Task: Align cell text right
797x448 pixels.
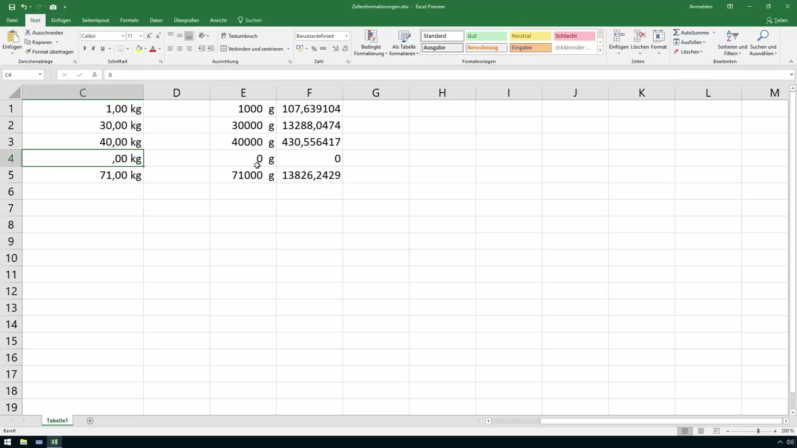Action: [189, 49]
